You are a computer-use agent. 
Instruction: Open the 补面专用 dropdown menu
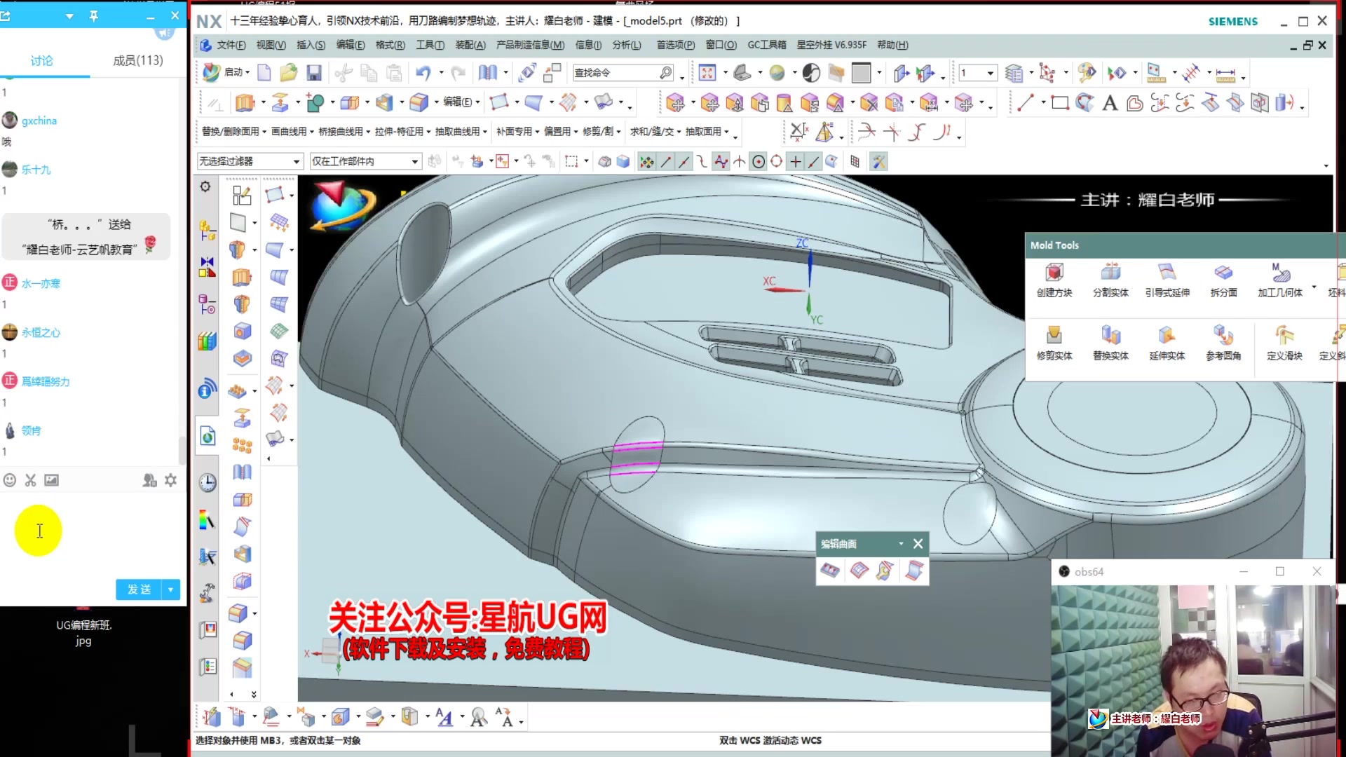tap(516, 132)
